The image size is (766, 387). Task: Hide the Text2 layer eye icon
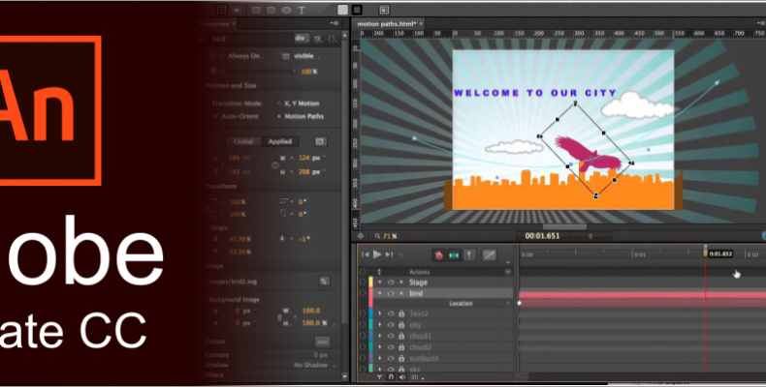click(x=391, y=313)
